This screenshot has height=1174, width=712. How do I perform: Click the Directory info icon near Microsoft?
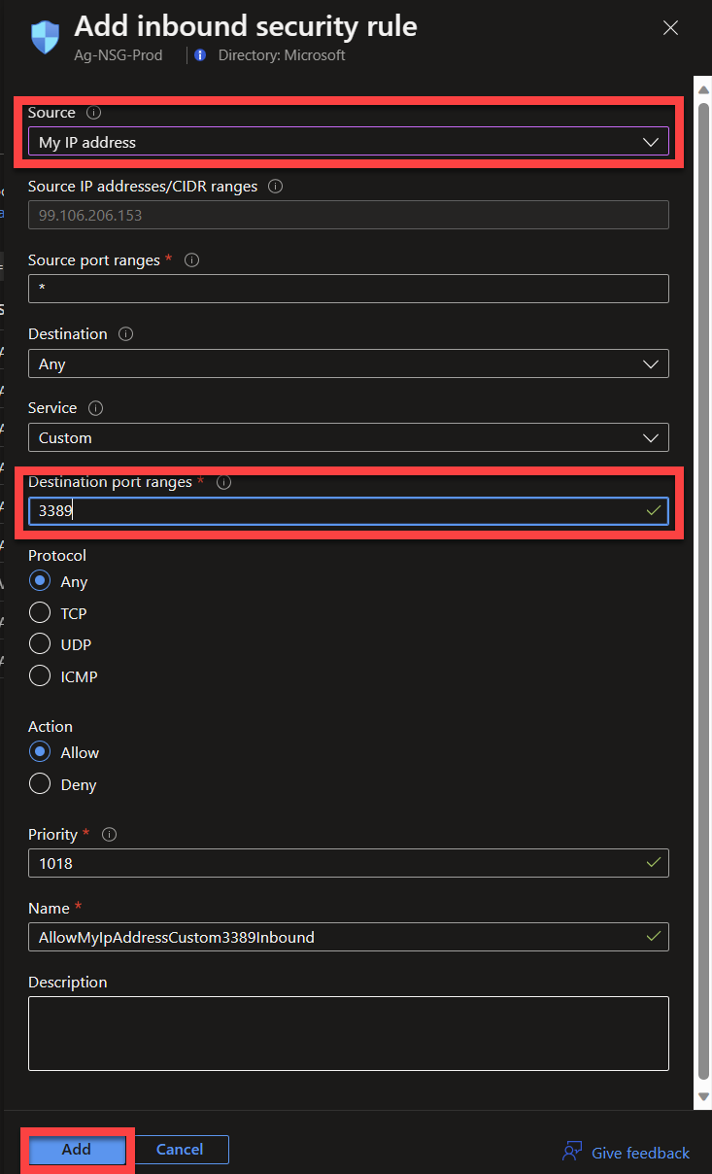coord(200,55)
